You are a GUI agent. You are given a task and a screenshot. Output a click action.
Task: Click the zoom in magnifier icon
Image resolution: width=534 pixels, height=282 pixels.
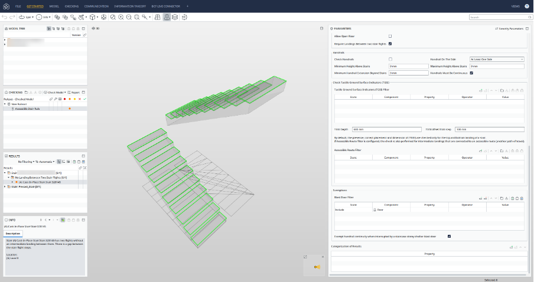[x=121, y=18]
